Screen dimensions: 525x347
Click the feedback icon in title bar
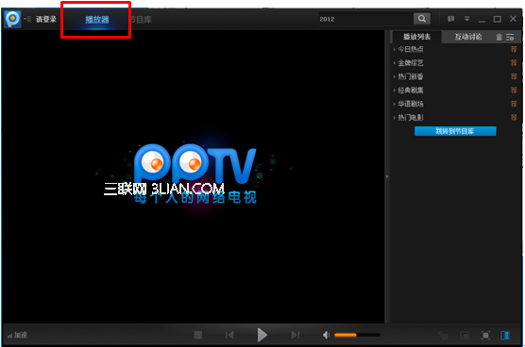(x=450, y=19)
